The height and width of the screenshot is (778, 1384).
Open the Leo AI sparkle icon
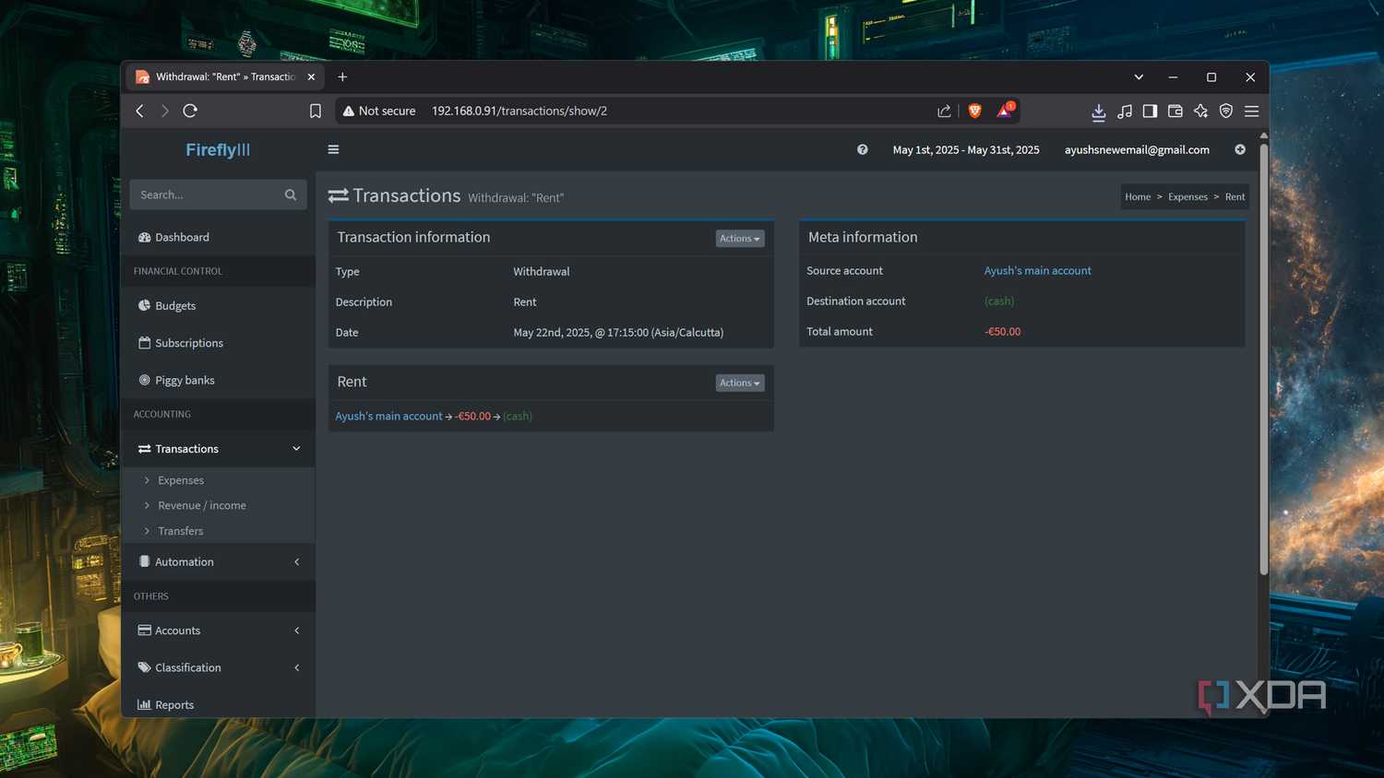click(x=1200, y=111)
